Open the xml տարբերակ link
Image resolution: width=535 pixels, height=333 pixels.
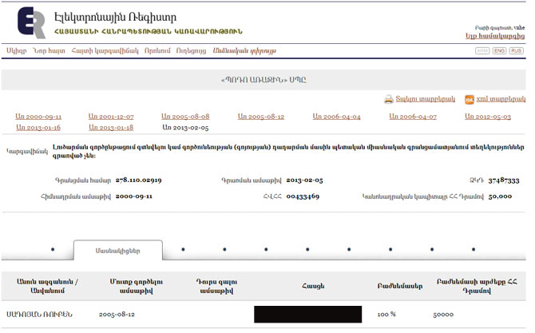pyautogui.click(x=501, y=99)
